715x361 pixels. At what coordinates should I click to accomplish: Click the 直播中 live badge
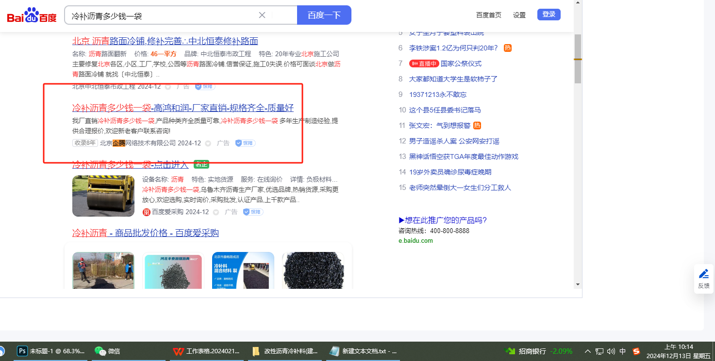tap(424, 63)
